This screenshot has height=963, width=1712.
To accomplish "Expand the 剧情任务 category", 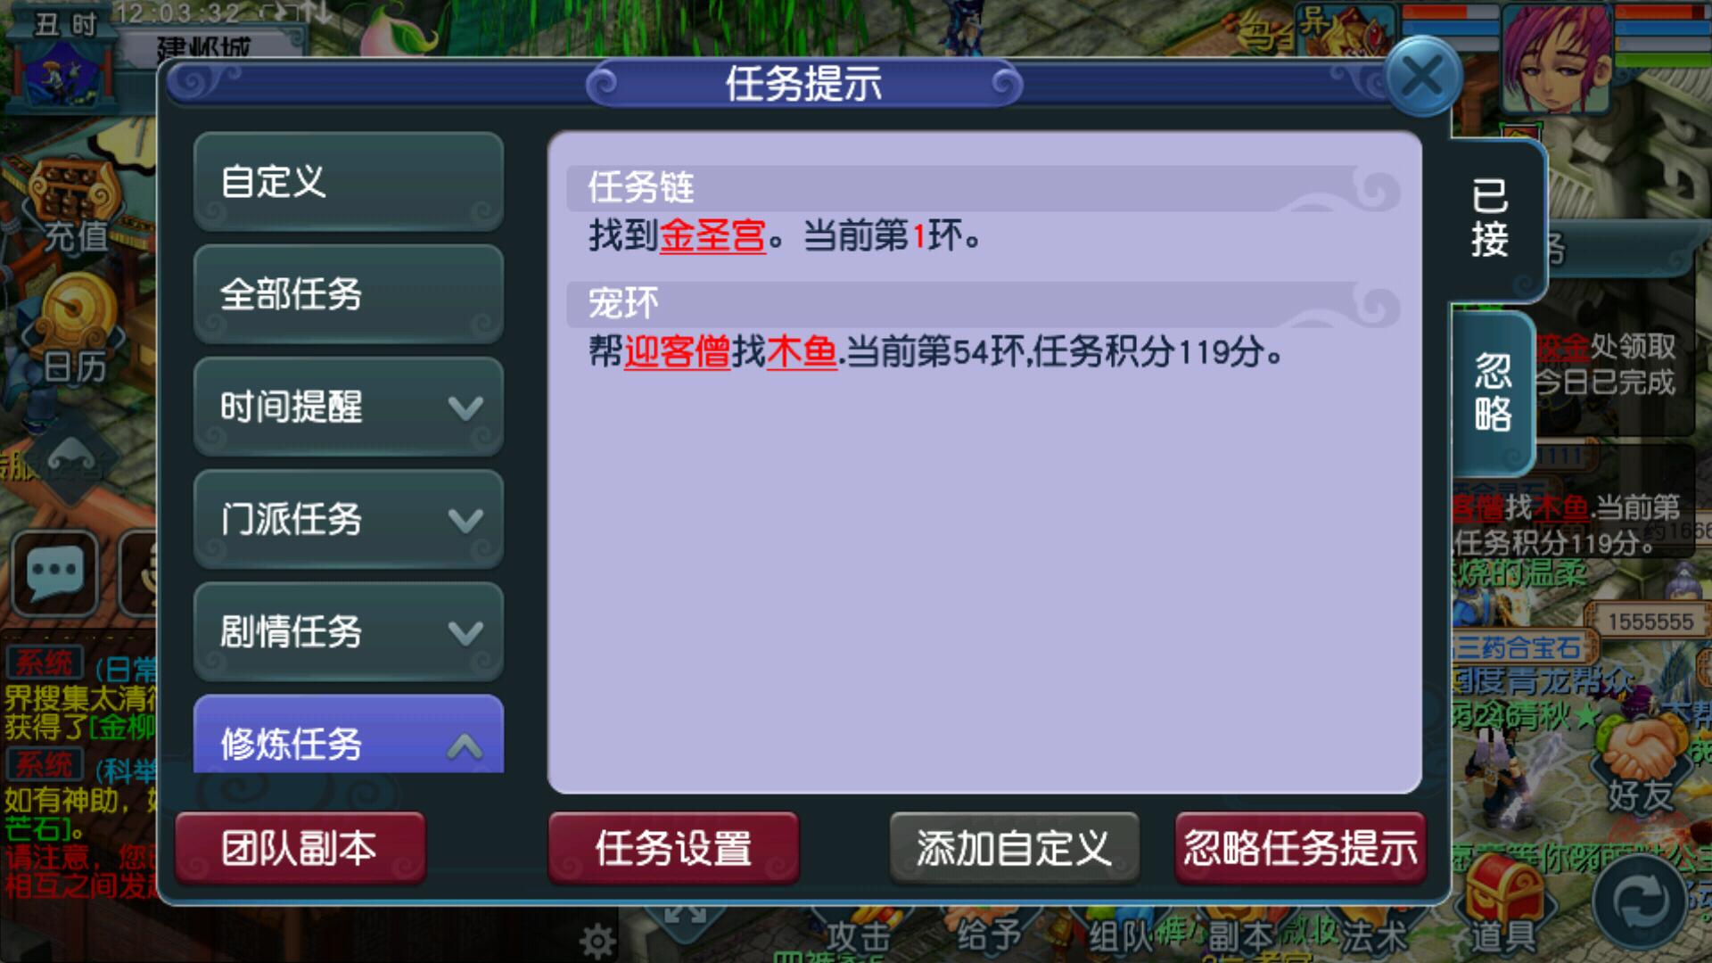I will point(349,631).
